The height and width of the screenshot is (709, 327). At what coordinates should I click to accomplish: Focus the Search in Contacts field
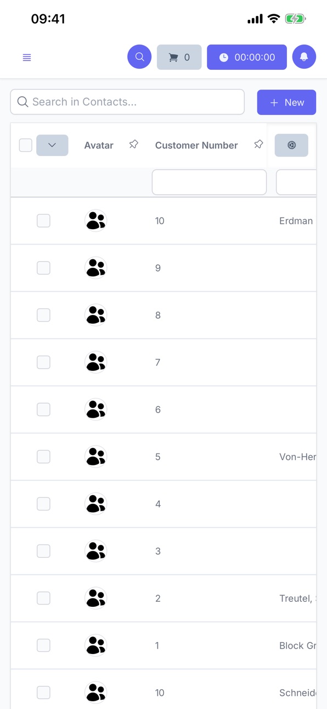click(x=127, y=102)
